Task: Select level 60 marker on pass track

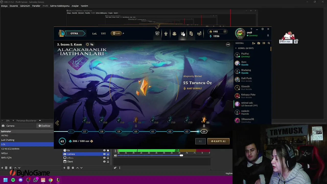Action: tap(136, 132)
